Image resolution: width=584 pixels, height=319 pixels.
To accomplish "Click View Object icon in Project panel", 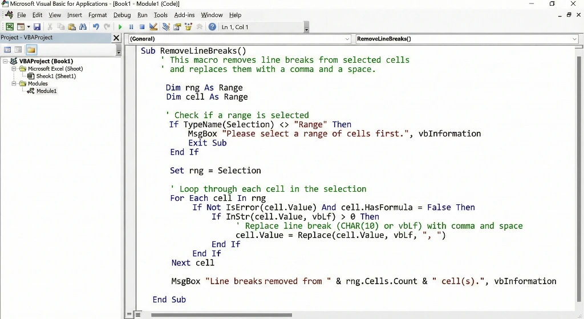I will [x=18, y=50].
